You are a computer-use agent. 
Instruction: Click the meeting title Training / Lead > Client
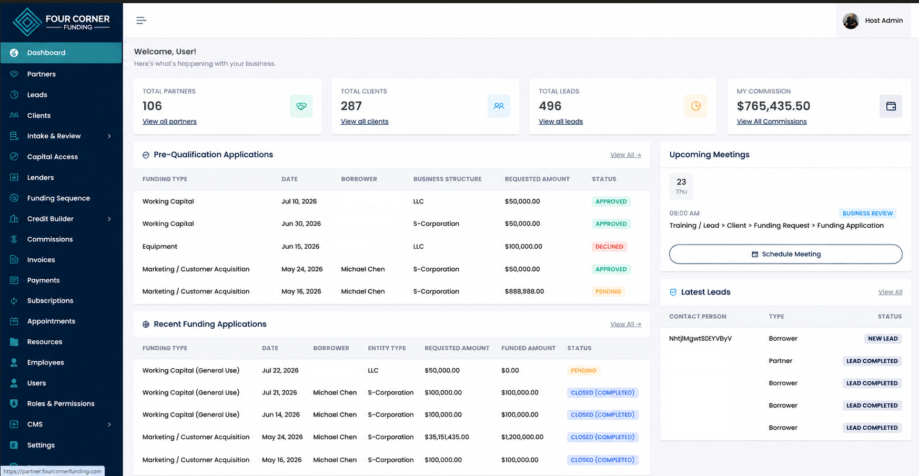click(776, 226)
